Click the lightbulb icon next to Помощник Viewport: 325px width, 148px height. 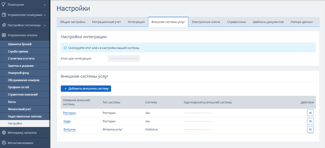click(x=4, y=4)
